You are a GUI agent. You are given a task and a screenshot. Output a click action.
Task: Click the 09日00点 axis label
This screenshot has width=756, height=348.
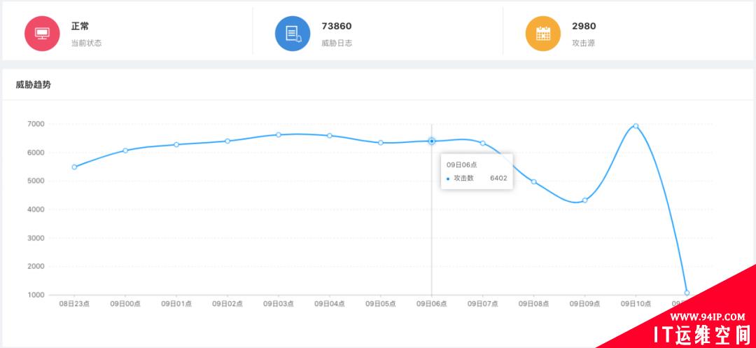coord(125,304)
